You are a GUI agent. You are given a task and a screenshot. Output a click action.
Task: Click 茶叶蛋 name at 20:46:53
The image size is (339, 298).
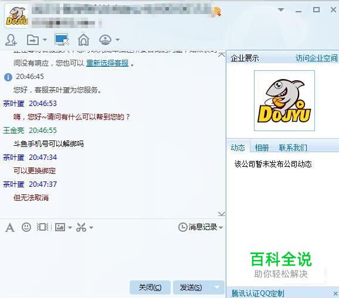[x=13, y=104]
